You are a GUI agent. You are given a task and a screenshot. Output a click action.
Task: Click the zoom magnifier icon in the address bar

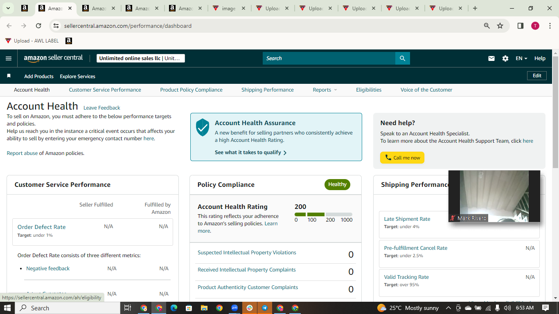coord(487,26)
